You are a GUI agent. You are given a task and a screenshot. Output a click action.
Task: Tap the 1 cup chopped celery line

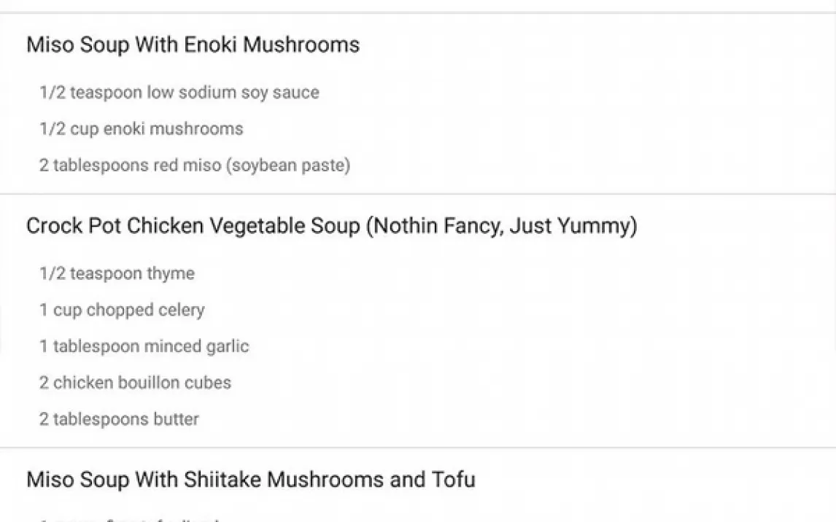[x=121, y=310]
